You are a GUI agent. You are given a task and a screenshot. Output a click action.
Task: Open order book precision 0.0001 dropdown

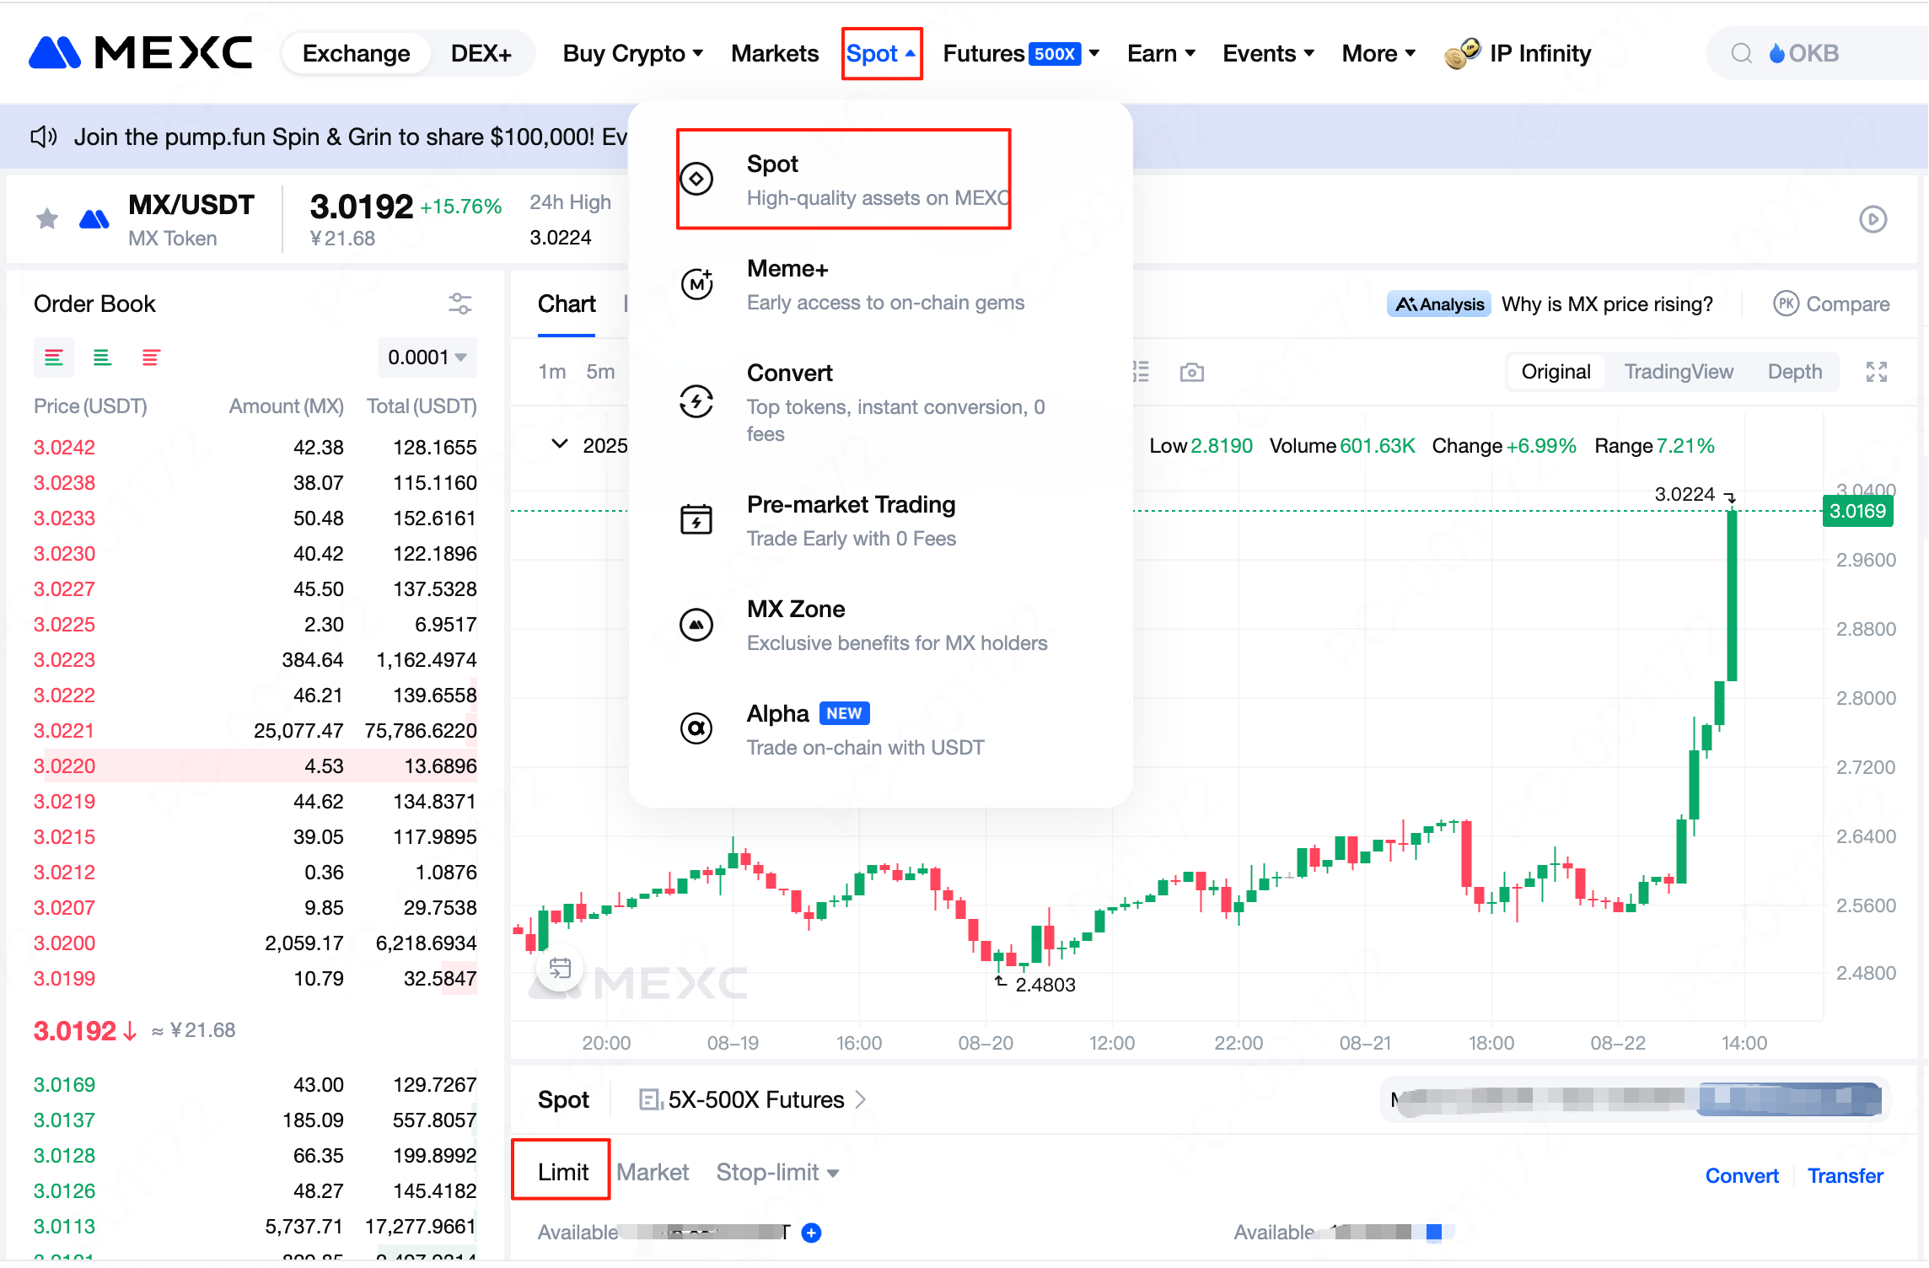[427, 357]
